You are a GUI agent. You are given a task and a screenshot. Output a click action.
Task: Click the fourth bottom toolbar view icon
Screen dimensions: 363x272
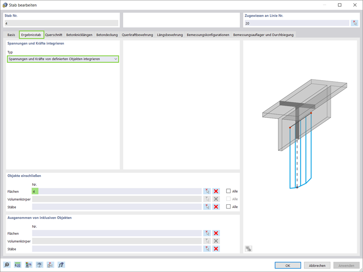pyautogui.click(x=39, y=265)
